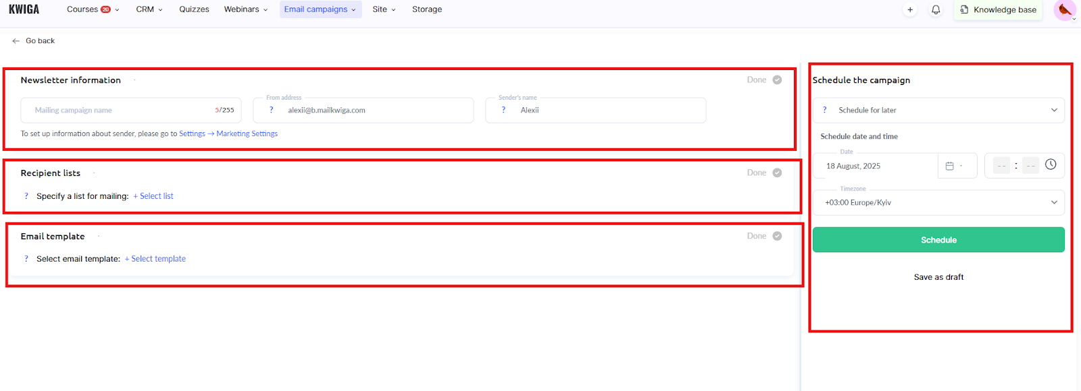Click the Sender's name field
The image size is (1081, 391).
pyautogui.click(x=596, y=110)
